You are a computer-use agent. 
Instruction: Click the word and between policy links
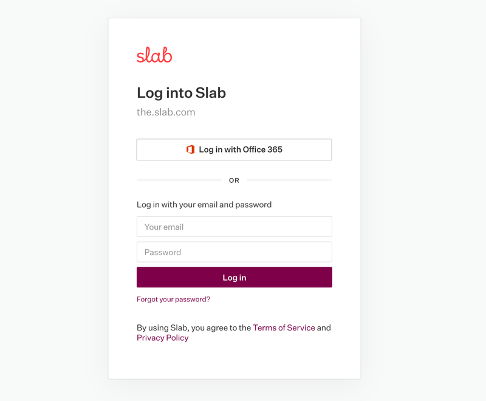click(324, 327)
